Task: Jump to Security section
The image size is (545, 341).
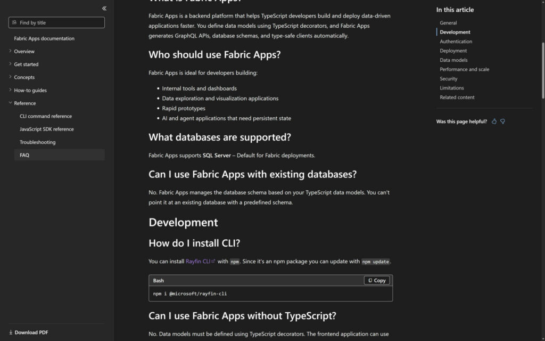Action: [x=448, y=79]
